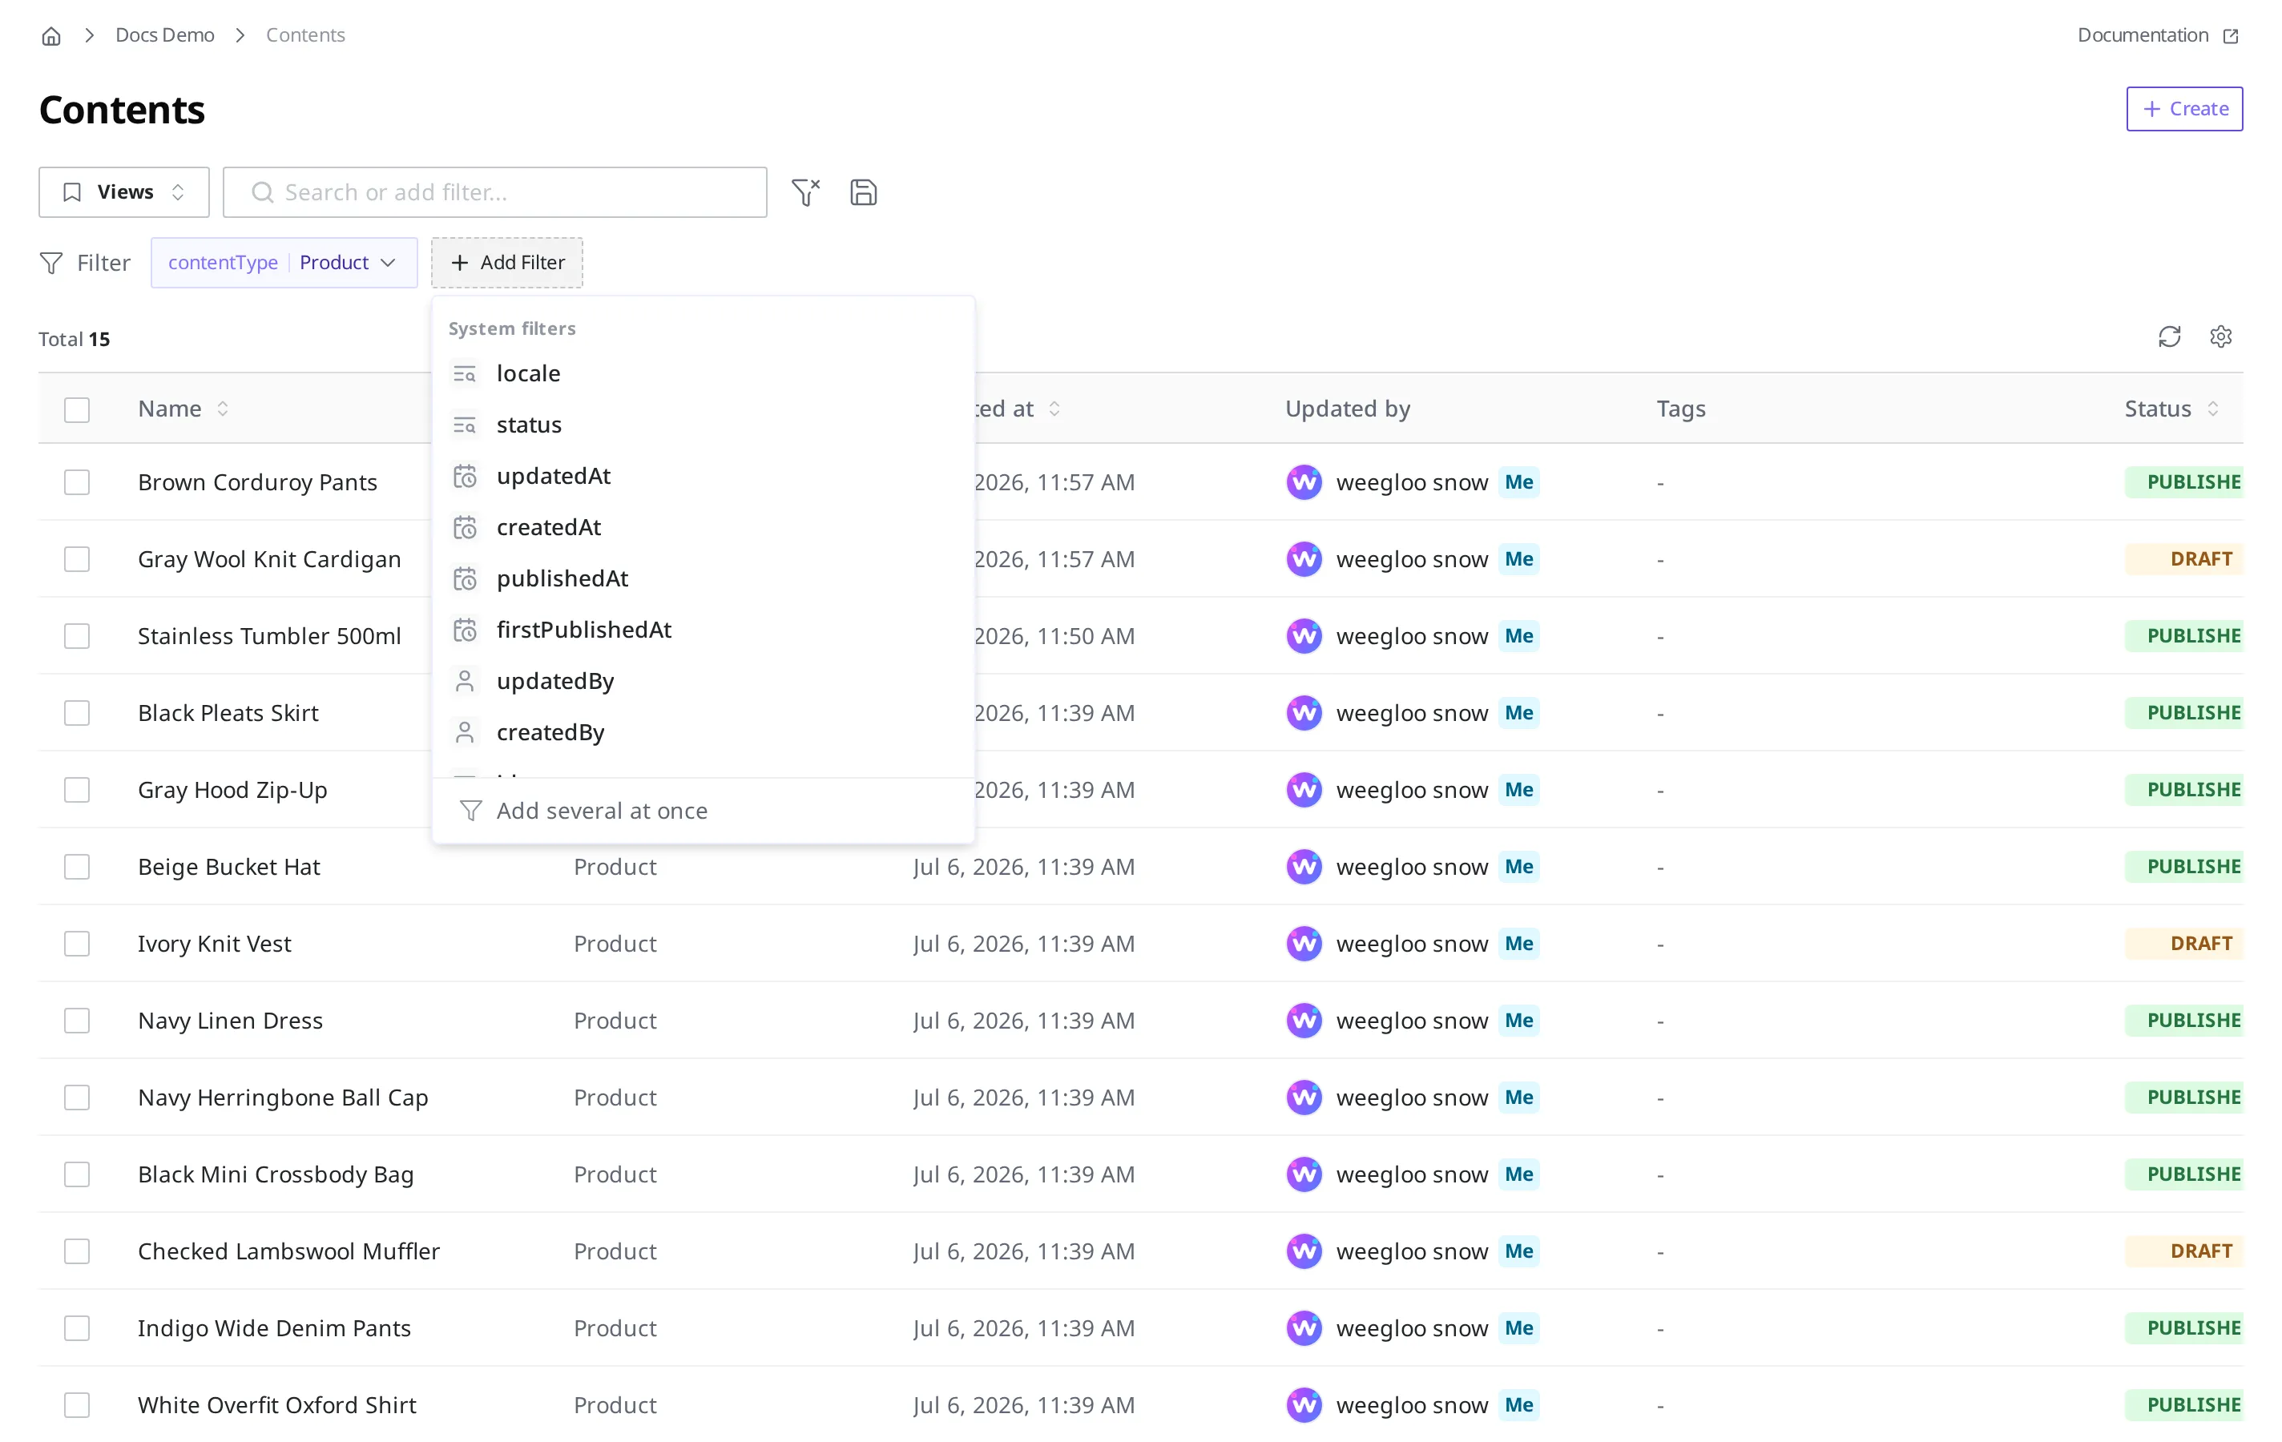This screenshot has width=2282, height=1442.
Task: Open the Navy Linen Dress entry
Action: coord(230,1021)
